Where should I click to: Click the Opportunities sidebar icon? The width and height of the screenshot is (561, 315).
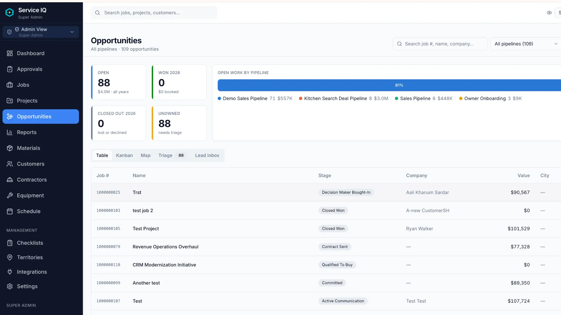[x=10, y=116]
